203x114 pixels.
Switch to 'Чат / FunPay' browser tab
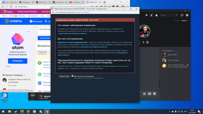tap(10, 2)
